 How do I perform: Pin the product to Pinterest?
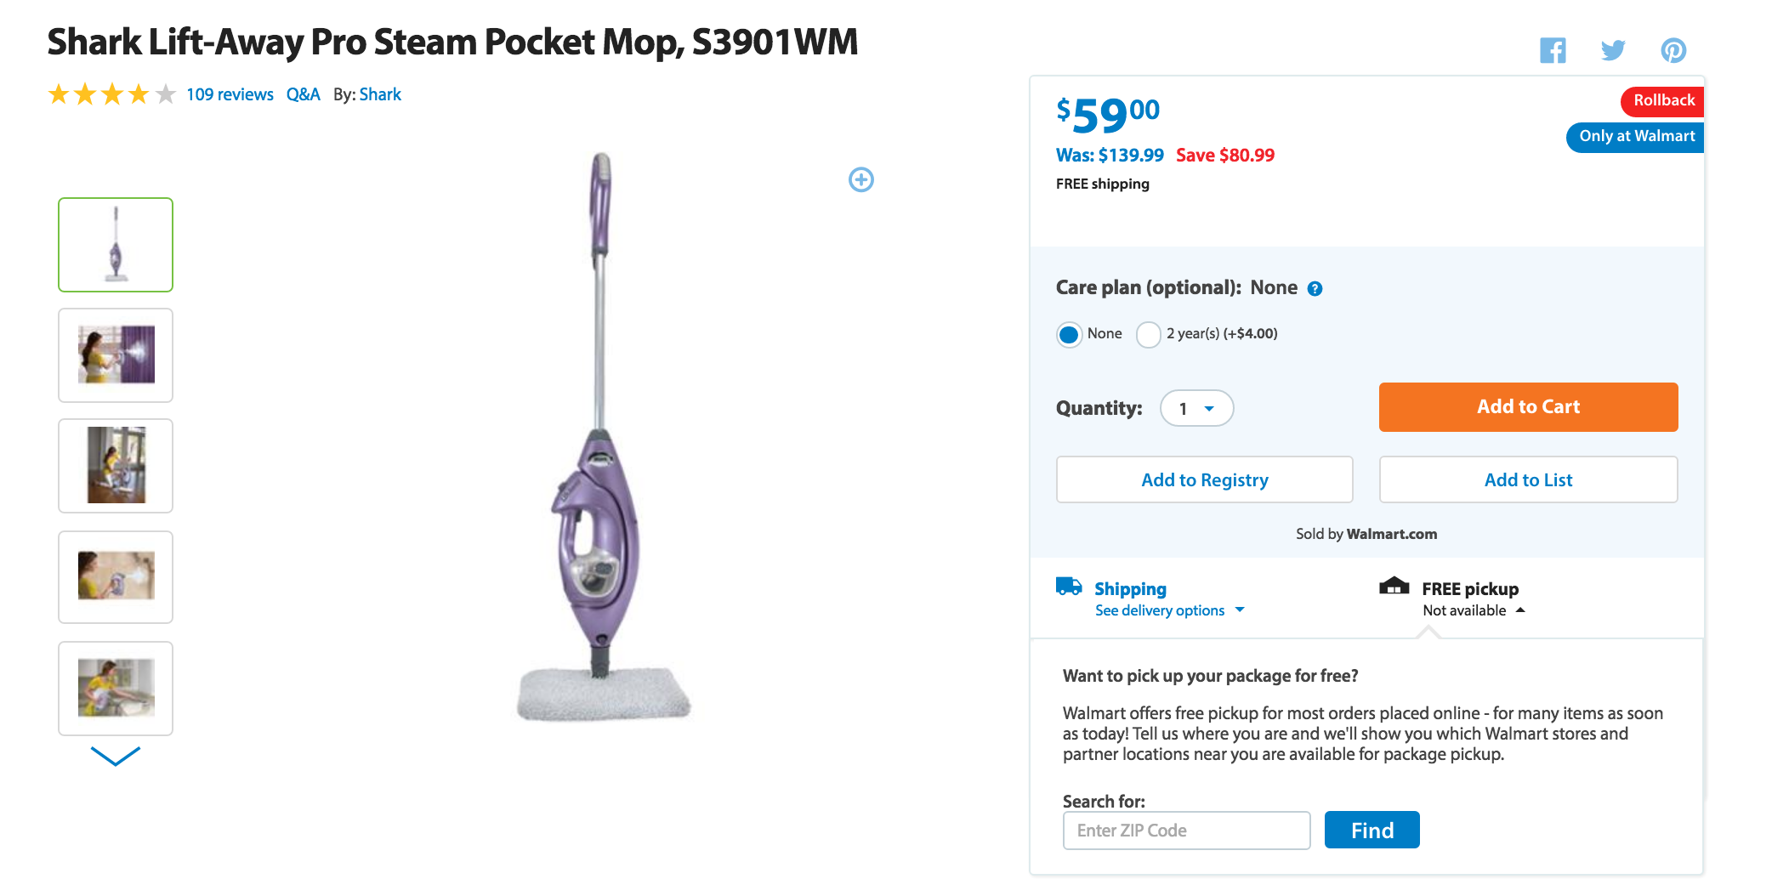pos(1673,50)
